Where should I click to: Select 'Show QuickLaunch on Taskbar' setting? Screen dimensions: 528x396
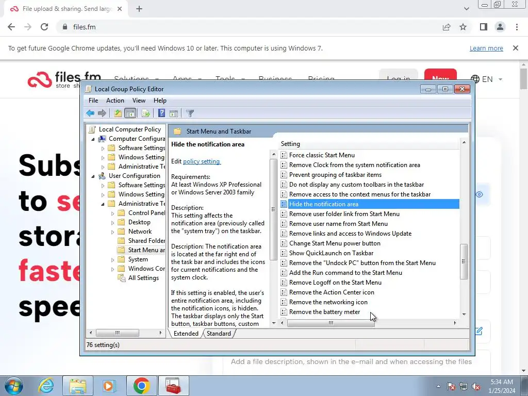[332, 253]
